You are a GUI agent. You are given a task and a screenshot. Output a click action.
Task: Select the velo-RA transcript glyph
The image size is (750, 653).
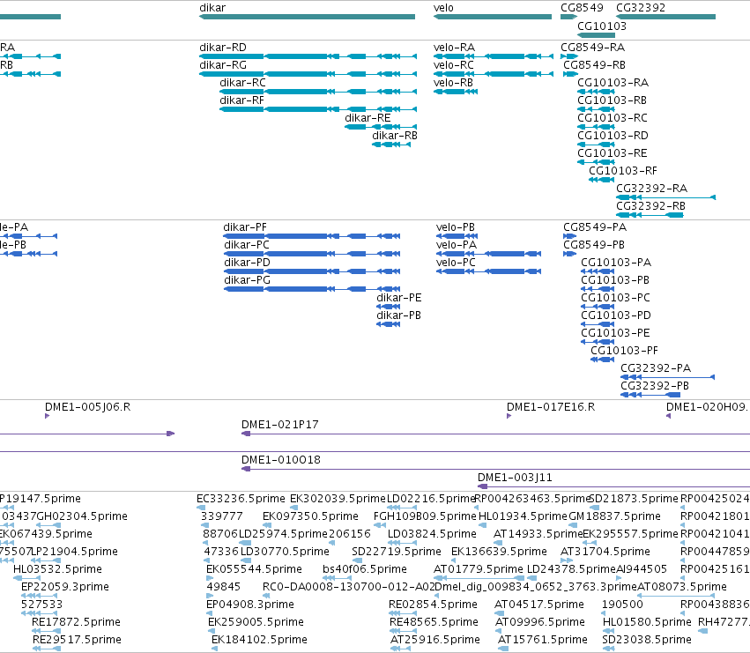click(x=494, y=56)
